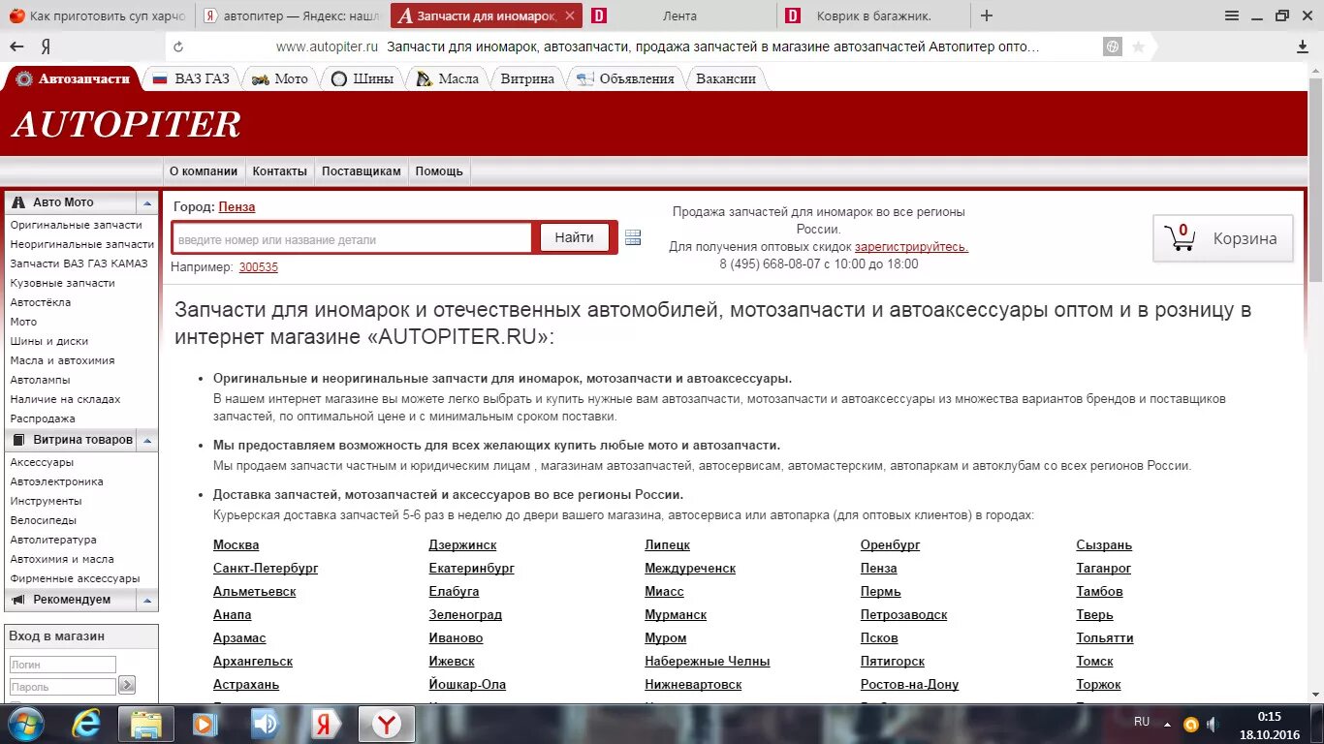Click the example part number 300535

click(x=259, y=267)
